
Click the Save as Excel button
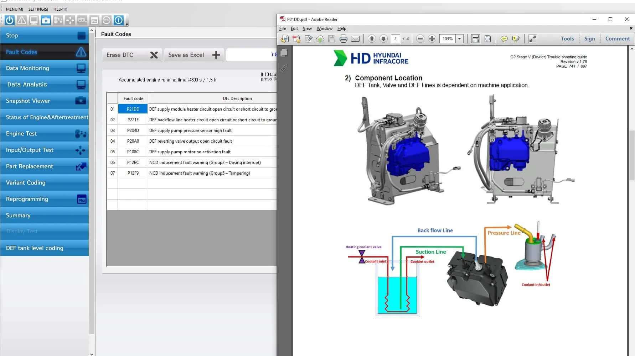(194, 55)
